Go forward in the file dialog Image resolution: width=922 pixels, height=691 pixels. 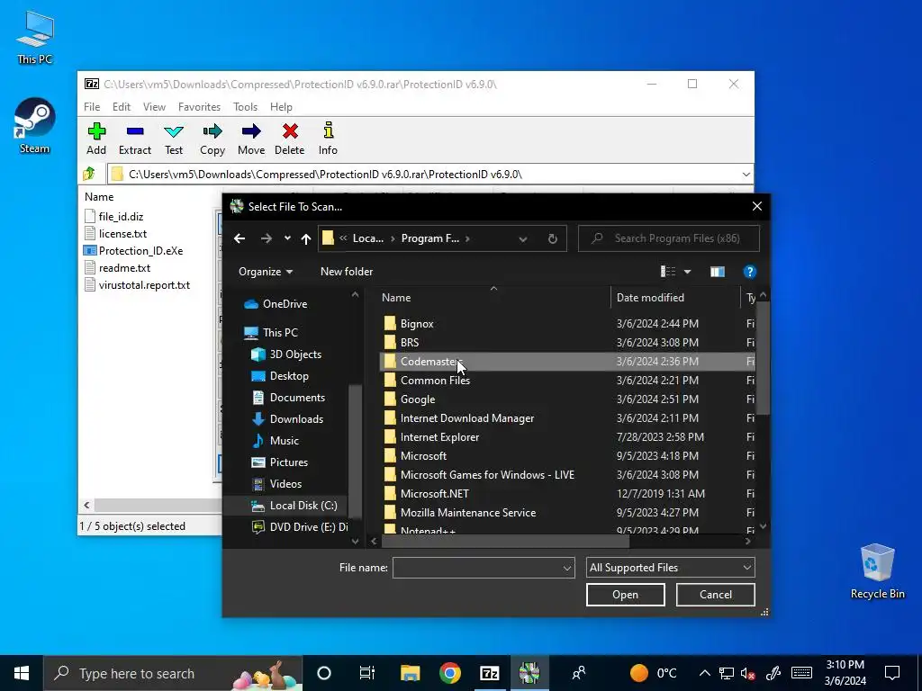pos(267,238)
